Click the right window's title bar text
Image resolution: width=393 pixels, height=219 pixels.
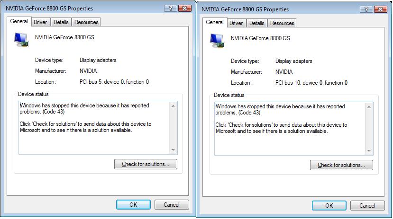click(245, 9)
